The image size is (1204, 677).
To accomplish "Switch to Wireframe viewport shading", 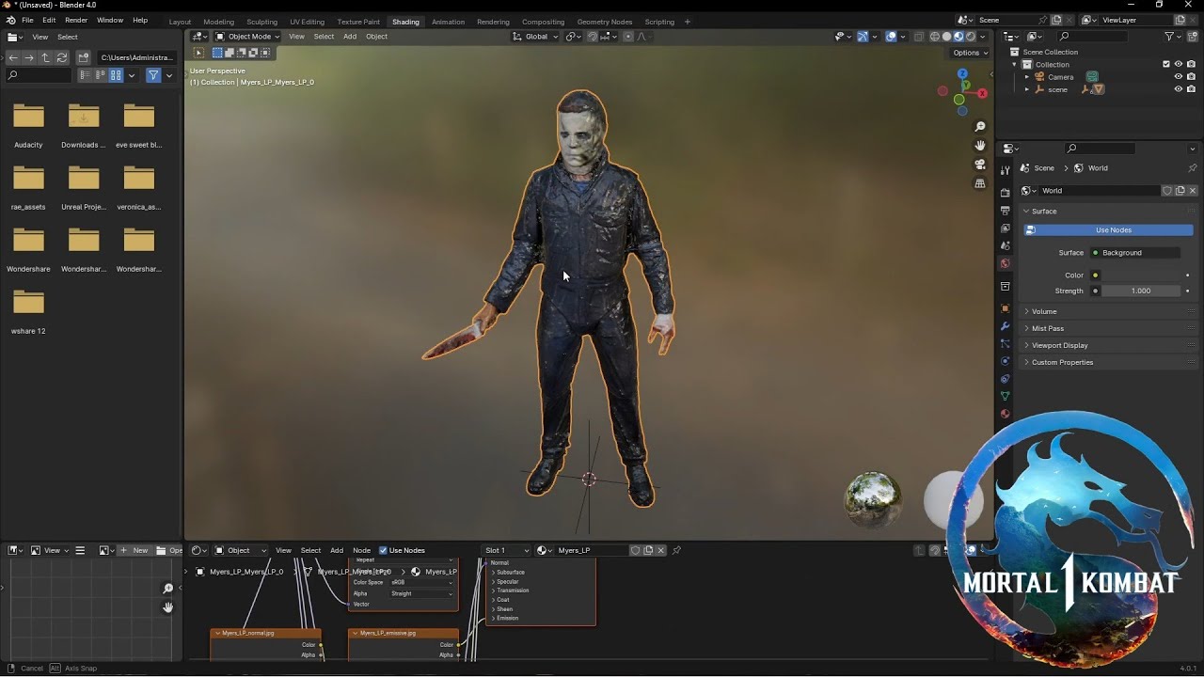I will tap(934, 36).
